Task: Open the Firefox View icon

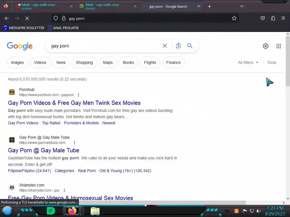Action: point(6,6)
